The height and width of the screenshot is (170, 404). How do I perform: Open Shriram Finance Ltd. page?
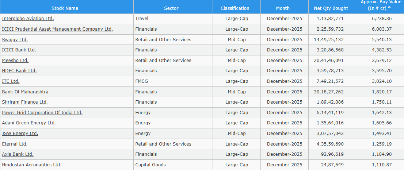point(25,102)
